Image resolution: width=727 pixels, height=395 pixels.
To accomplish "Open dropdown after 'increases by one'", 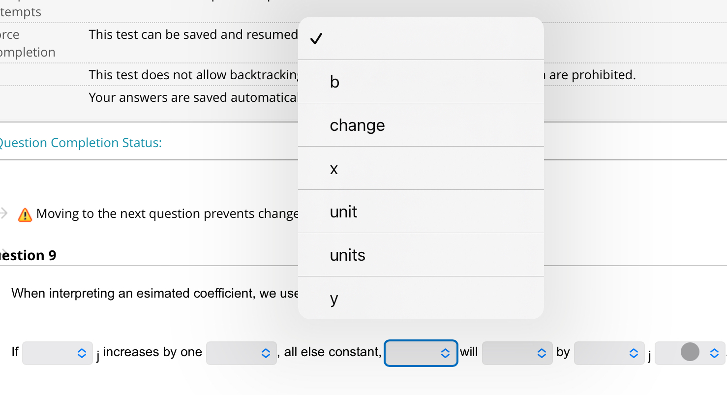I will pos(241,353).
